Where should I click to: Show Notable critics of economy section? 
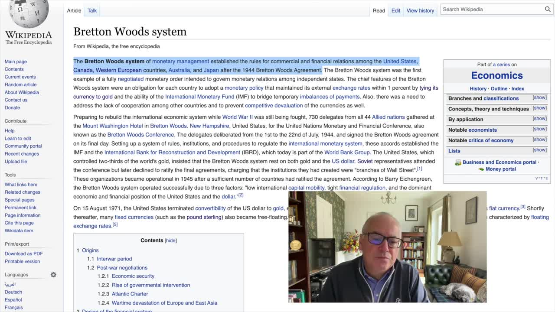coord(539,140)
